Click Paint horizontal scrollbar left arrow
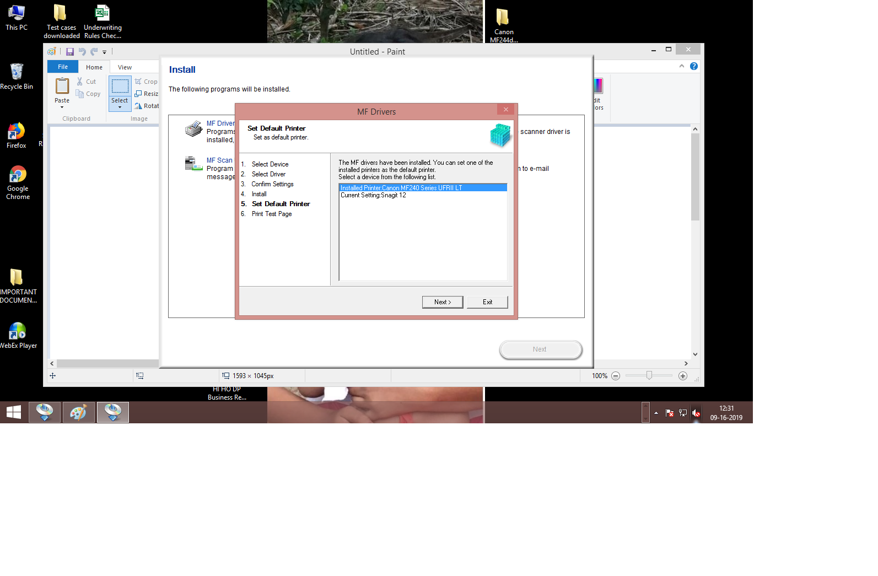The height and width of the screenshot is (576, 878). 52,364
